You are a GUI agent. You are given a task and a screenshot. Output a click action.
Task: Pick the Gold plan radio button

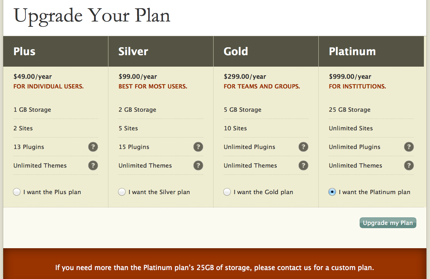(227, 192)
